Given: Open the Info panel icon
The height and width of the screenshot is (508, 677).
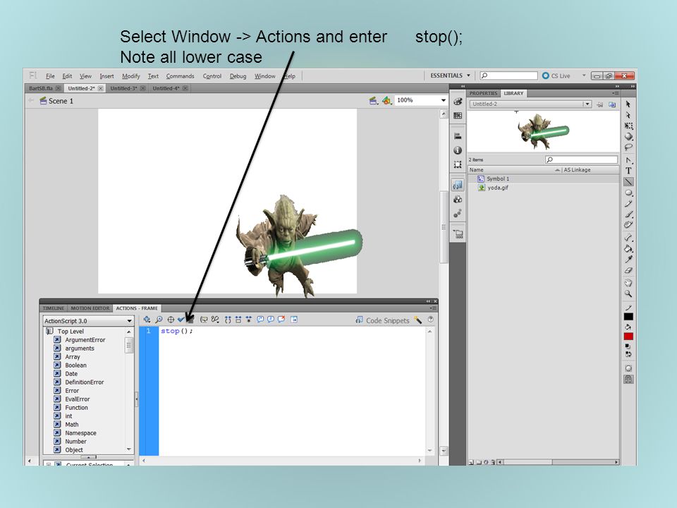Looking at the screenshot, I should [458, 150].
